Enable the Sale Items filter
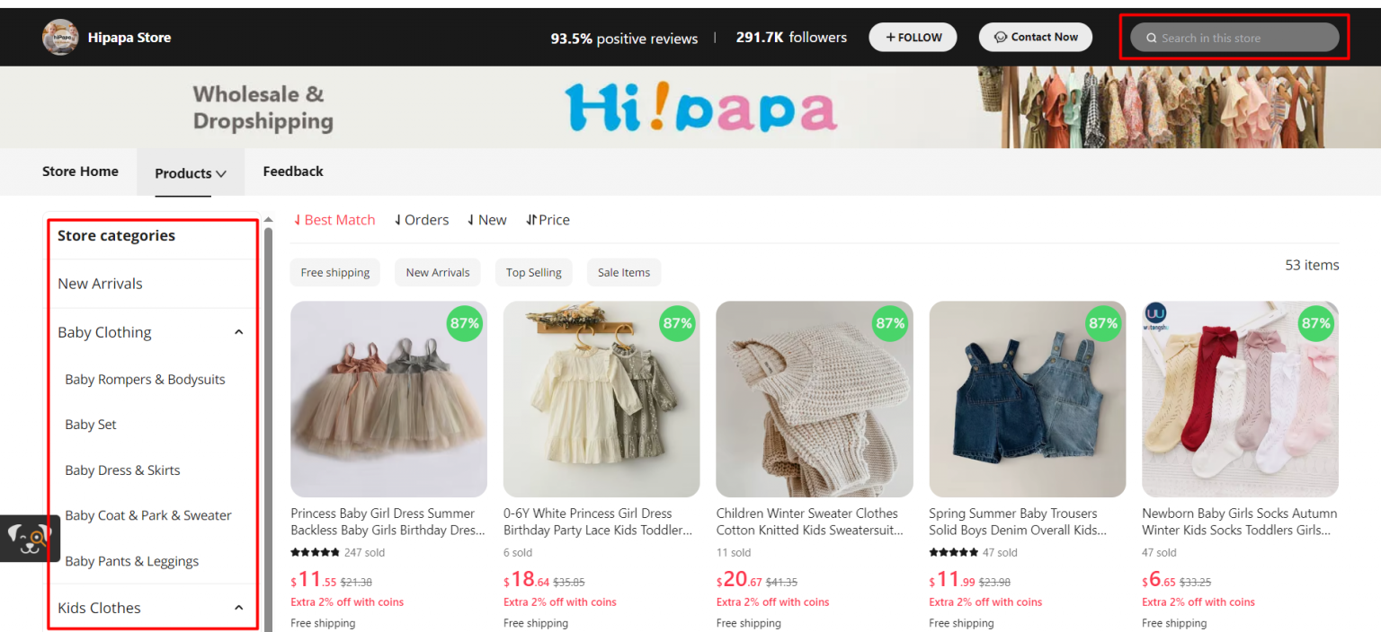 (x=623, y=272)
